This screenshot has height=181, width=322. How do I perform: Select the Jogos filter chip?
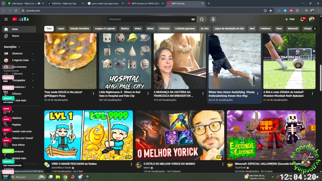61,28
